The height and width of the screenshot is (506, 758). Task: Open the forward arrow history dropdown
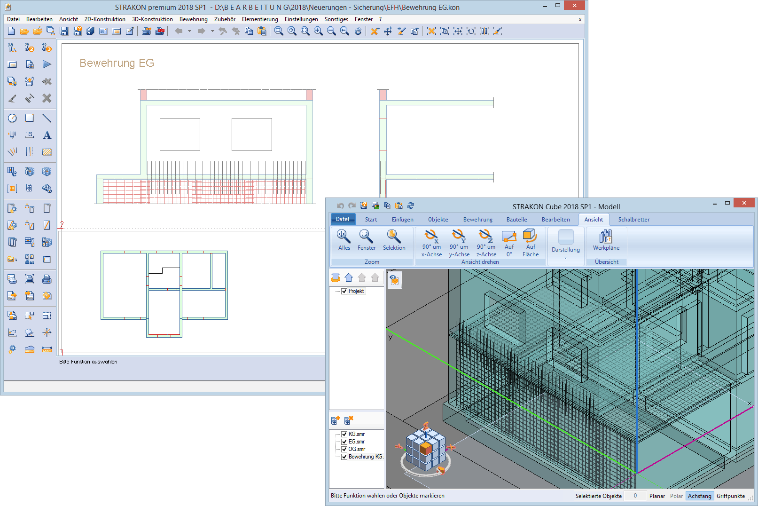click(212, 31)
